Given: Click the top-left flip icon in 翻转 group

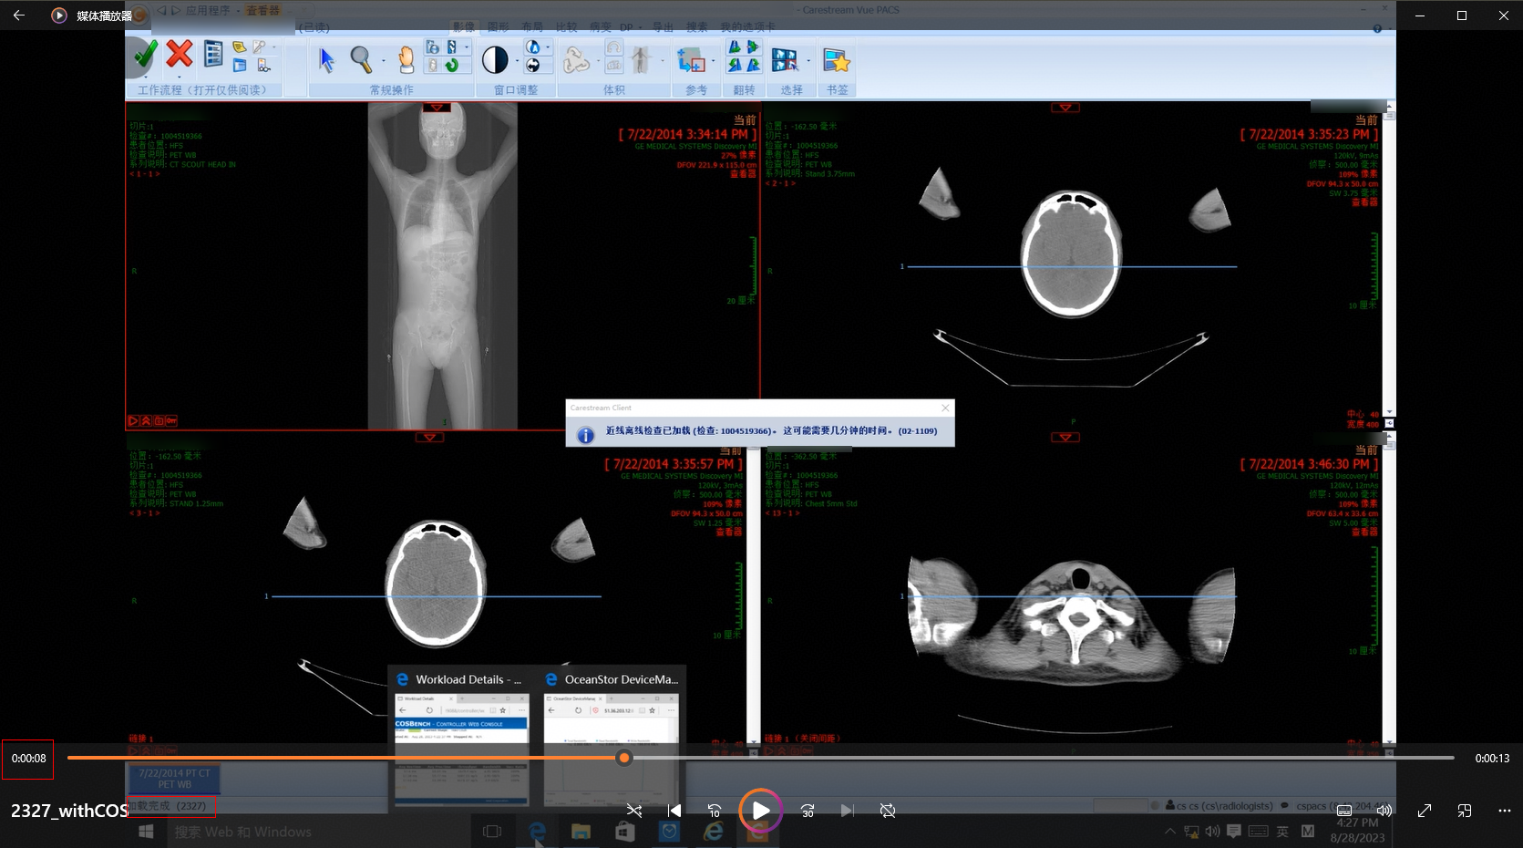Looking at the screenshot, I should click(735, 47).
